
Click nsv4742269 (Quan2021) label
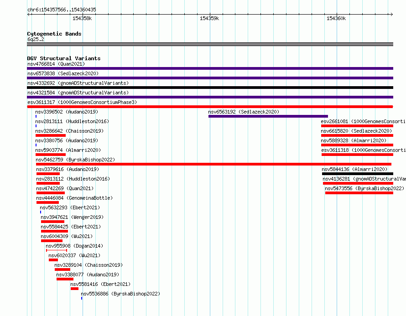[65, 188]
